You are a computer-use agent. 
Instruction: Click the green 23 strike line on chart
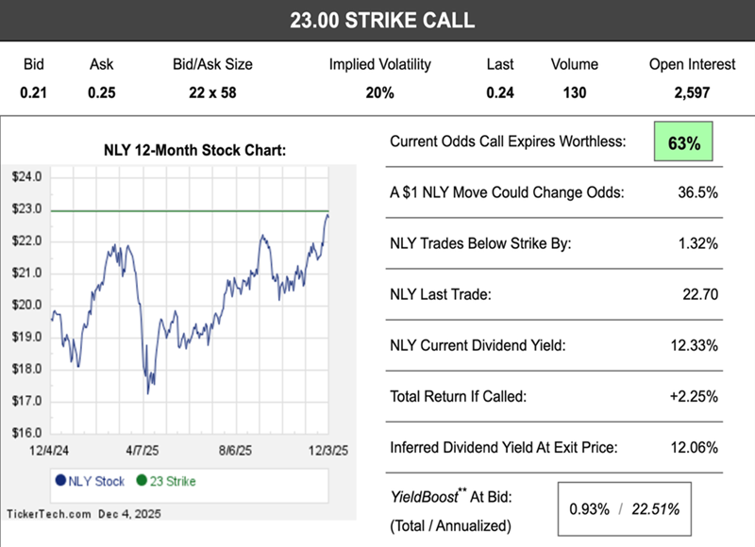pyautogui.click(x=189, y=210)
